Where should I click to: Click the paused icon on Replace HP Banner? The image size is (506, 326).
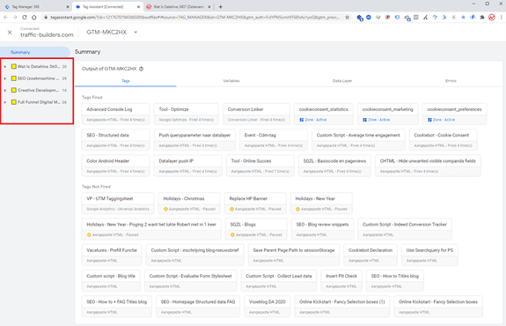pyautogui.click(x=231, y=209)
